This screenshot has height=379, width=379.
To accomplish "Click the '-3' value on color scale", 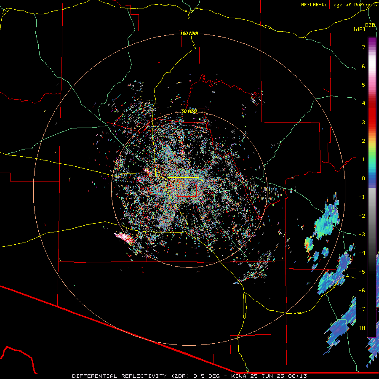I will point(362,235).
